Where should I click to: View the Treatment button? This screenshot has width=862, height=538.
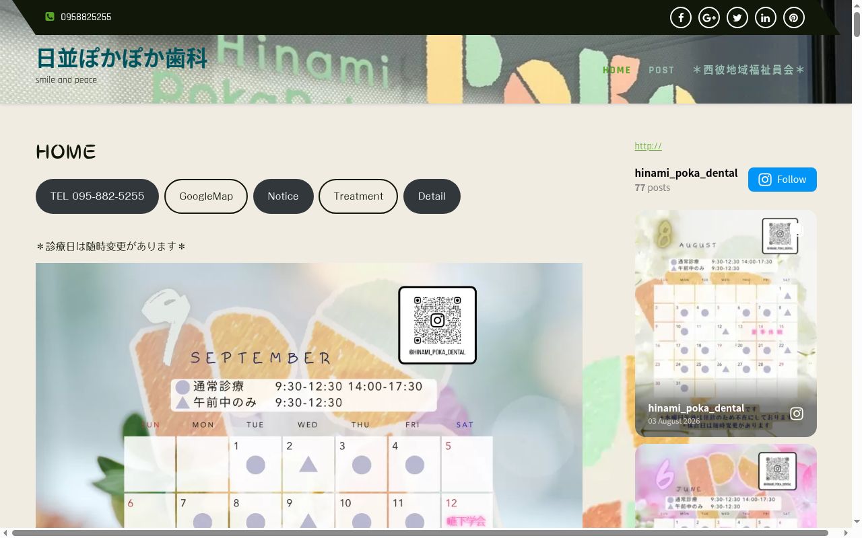[358, 196]
